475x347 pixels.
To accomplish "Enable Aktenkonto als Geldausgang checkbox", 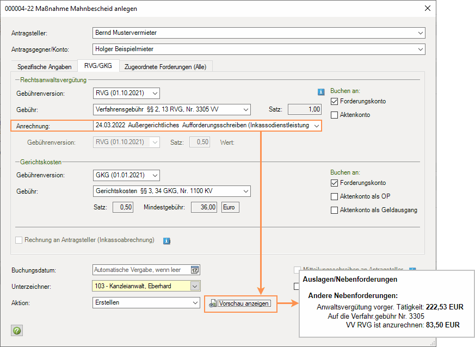I will pos(334,210).
